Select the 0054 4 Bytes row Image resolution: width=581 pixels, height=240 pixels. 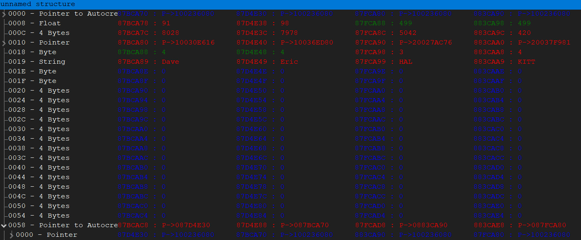coord(38,216)
